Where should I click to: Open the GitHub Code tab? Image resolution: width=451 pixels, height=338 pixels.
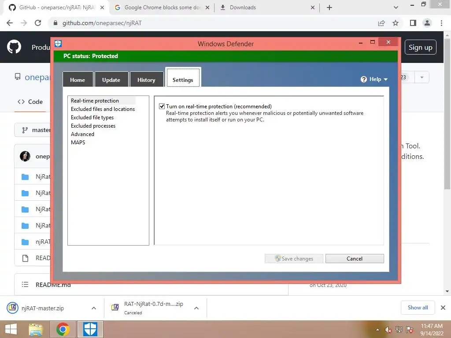point(30,102)
